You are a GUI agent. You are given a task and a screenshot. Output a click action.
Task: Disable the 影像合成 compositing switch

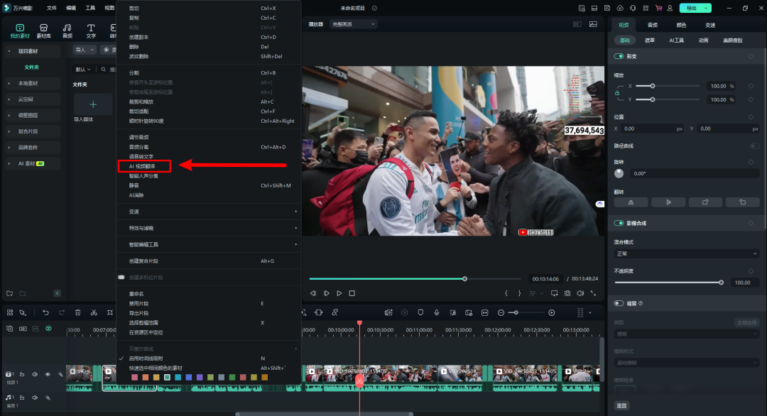tap(619, 224)
